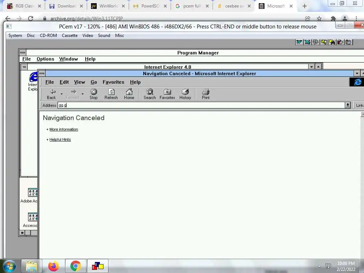Minimize the Internet Explorer 4.0 group window
The image size is (364, 273).
pos(312,67)
